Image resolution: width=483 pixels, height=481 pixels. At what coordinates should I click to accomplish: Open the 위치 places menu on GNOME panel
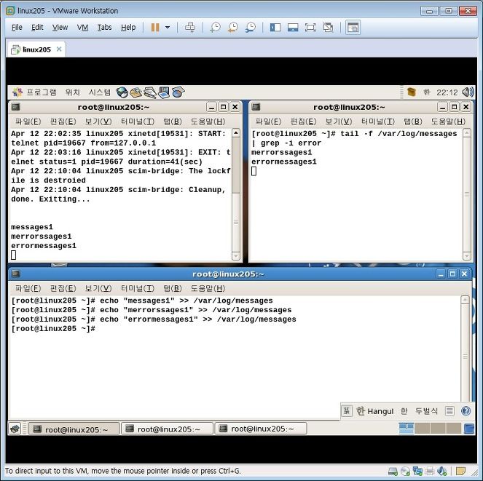pos(73,92)
